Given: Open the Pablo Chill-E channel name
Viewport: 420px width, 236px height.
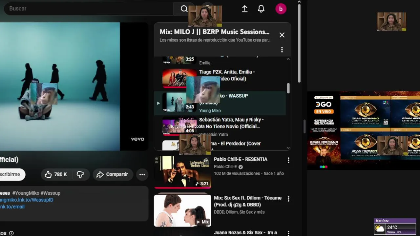Looking at the screenshot, I should (x=225, y=167).
